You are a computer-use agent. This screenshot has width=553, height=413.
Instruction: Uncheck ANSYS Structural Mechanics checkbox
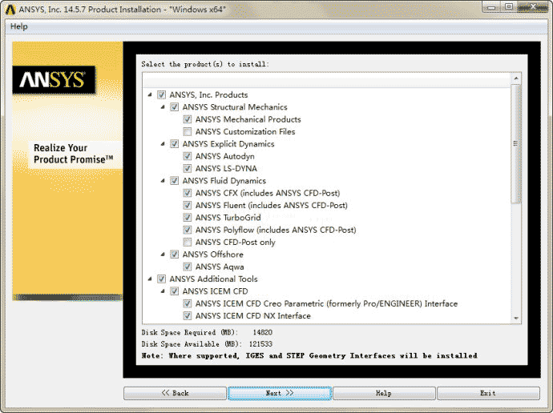tap(174, 107)
